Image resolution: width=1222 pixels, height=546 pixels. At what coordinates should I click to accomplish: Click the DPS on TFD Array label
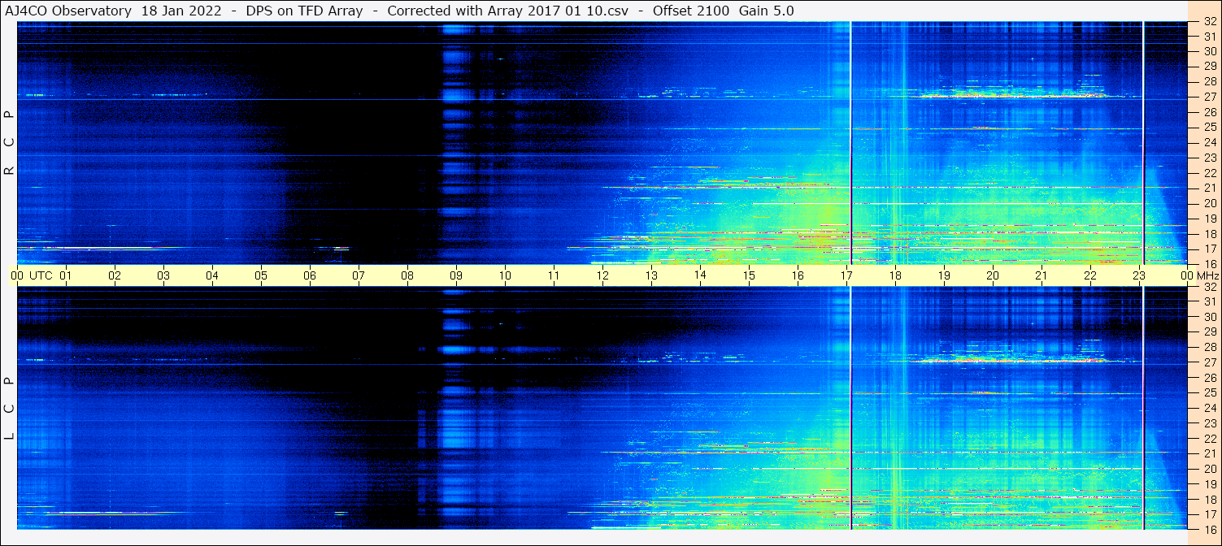coord(303,11)
